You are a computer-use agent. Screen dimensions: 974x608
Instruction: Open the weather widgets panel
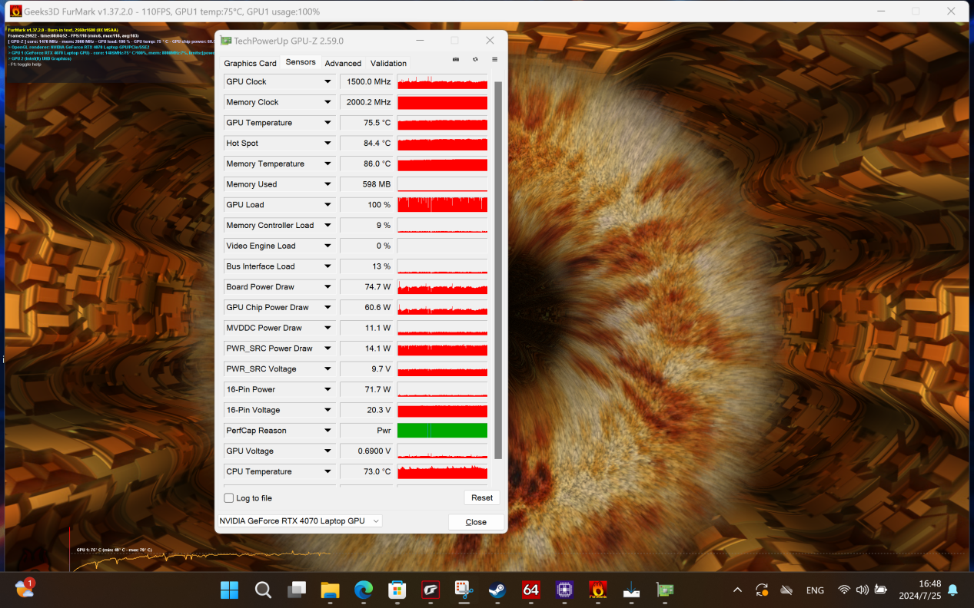[24, 589]
